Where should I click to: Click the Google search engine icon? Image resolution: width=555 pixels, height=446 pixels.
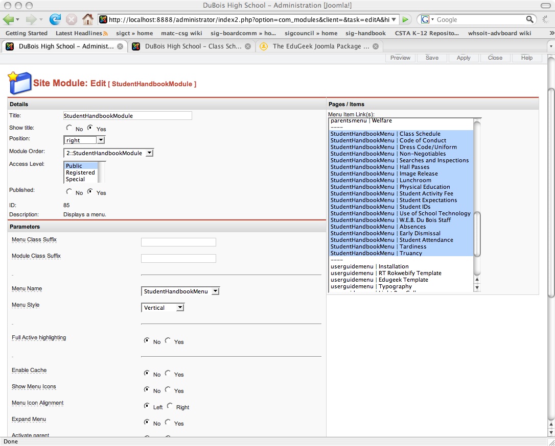(x=425, y=19)
